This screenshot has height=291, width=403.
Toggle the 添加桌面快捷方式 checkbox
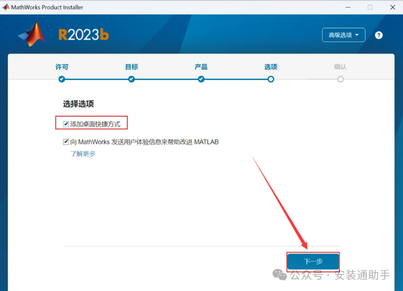pyautogui.click(x=66, y=124)
